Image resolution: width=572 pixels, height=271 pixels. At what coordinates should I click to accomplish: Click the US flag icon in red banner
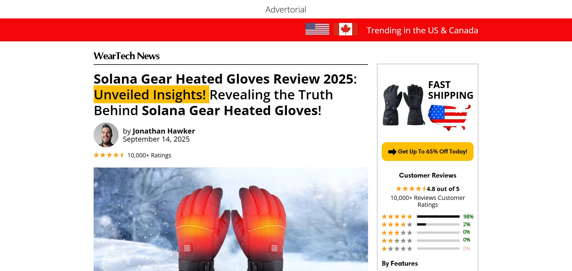point(317,29)
